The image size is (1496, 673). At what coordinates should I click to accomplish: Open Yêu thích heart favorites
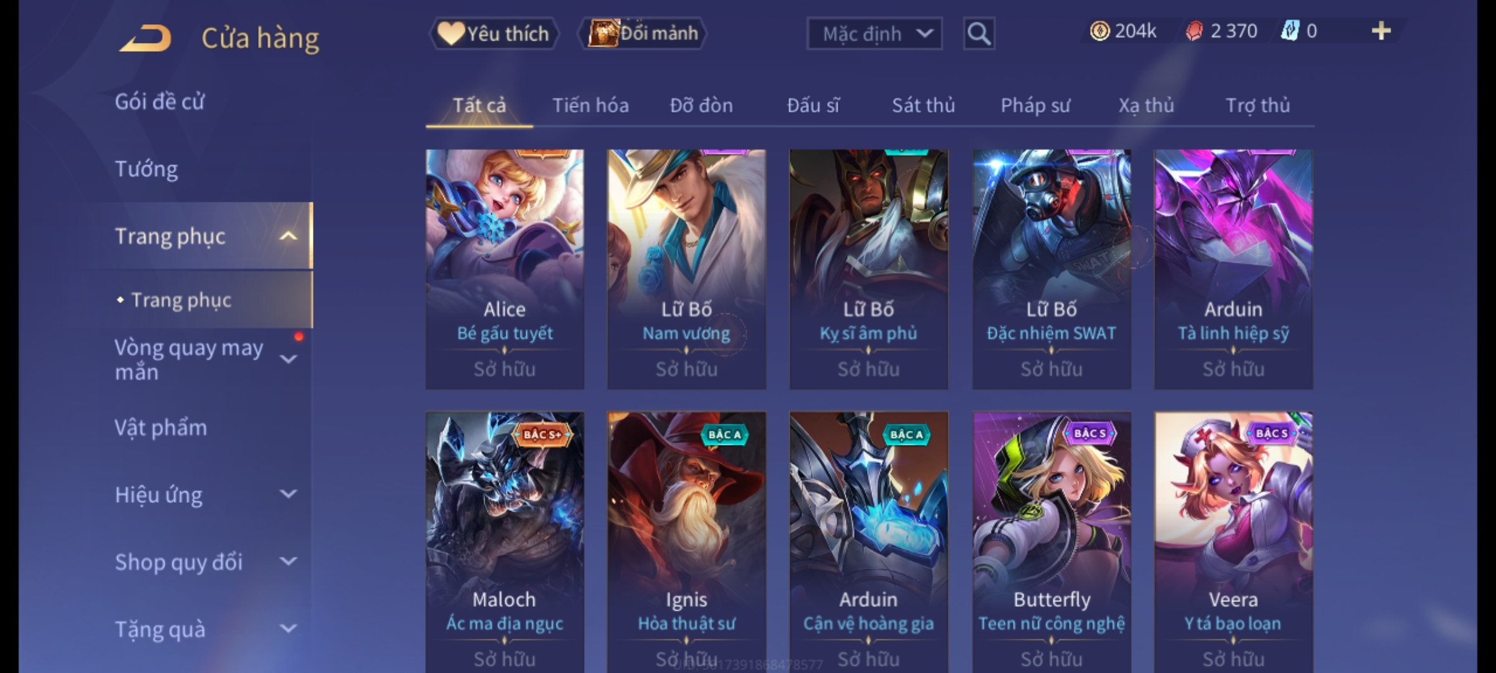click(x=494, y=34)
